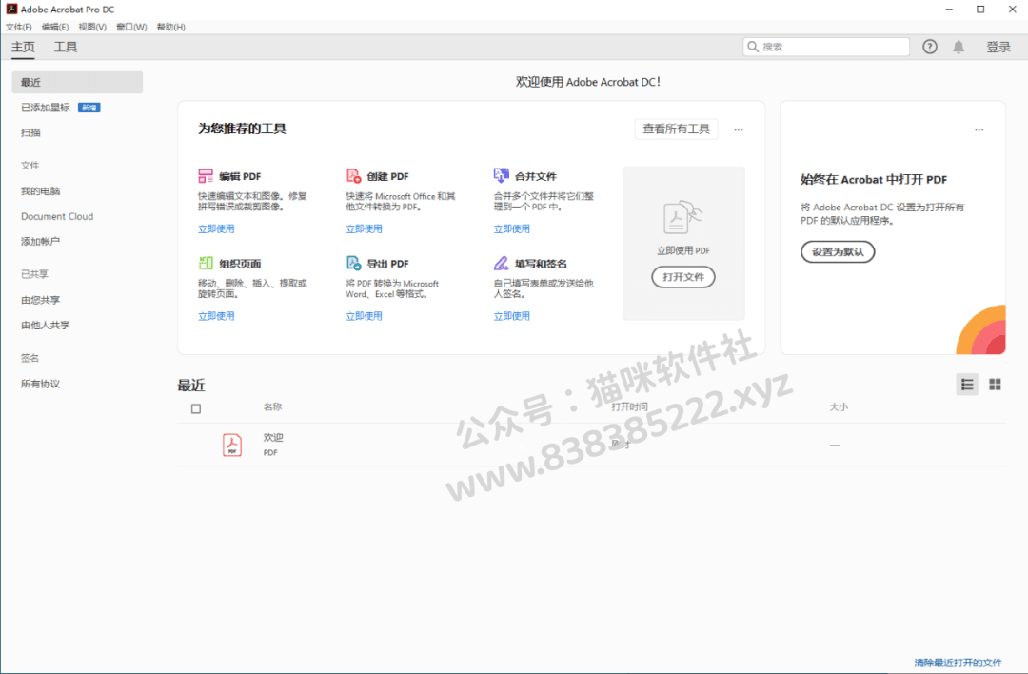Click 立即使用 link under 导出 PDF
This screenshot has width=1028, height=674.
[x=364, y=316]
